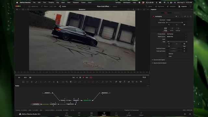Select the MediaOut1 node
Viewport: 208px width, 117px height.
pyautogui.click(x=105, y=93)
